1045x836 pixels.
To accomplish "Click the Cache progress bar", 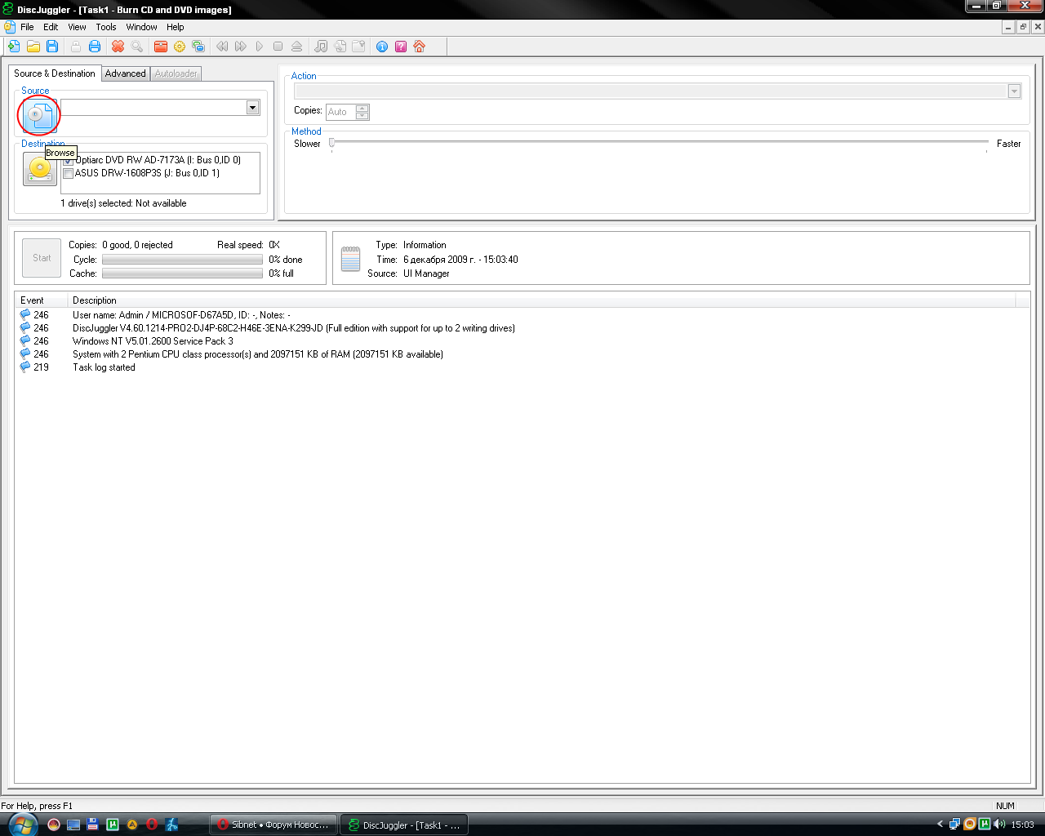I will pos(182,273).
